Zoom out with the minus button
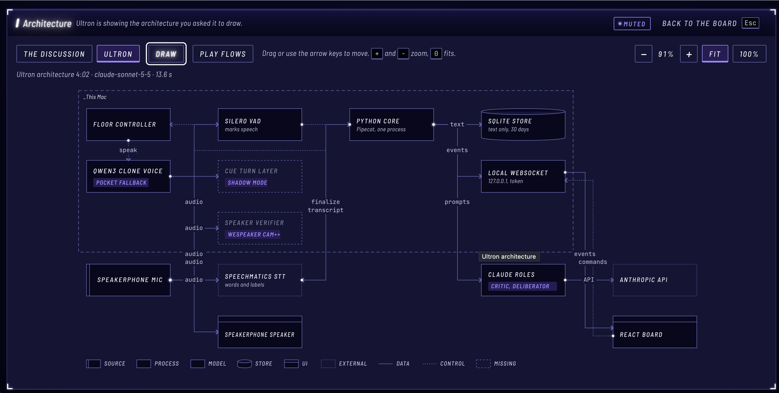This screenshot has height=393, width=779. coord(643,54)
